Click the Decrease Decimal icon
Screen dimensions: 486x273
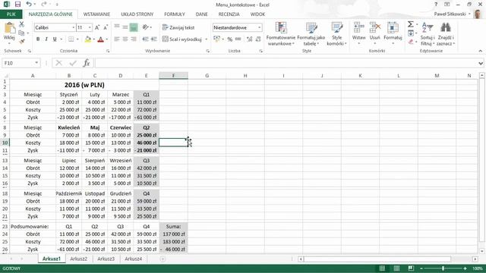(x=258, y=39)
